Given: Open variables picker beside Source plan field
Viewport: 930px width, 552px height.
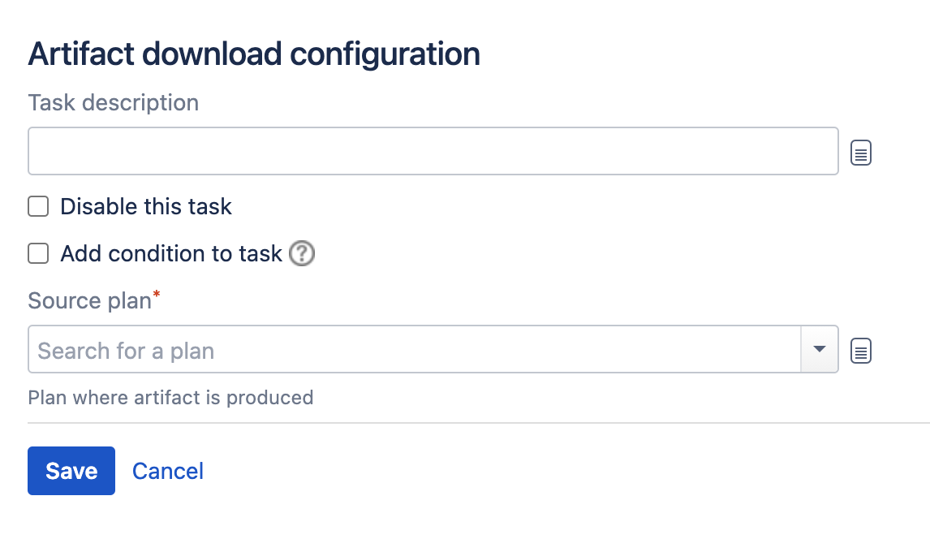Looking at the screenshot, I should (x=860, y=351).
